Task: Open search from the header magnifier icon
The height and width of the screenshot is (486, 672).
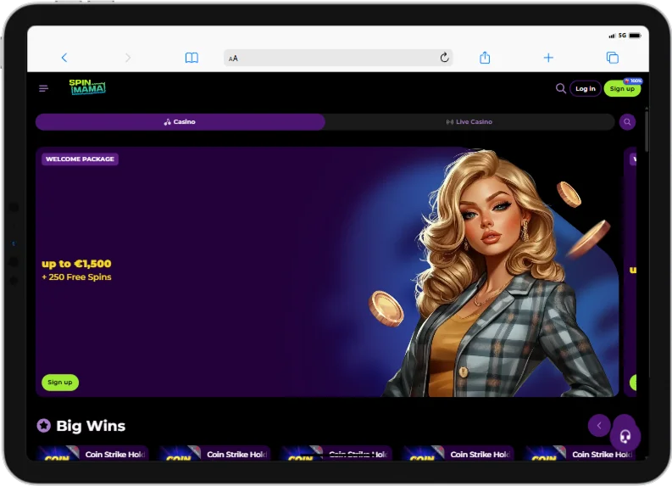Action: tap(560, 88)
